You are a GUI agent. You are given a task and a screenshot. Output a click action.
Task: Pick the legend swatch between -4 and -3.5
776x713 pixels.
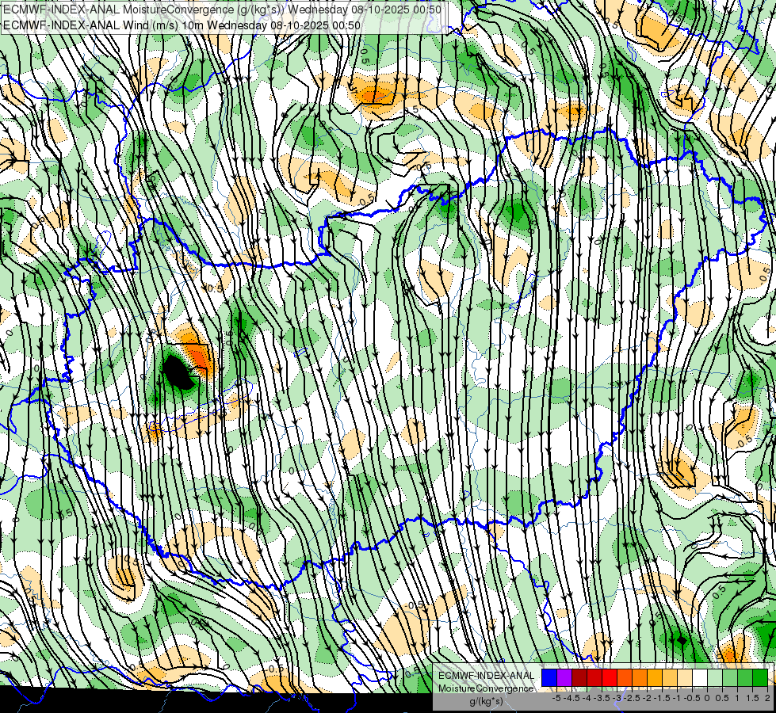click(x=594, y=678)
